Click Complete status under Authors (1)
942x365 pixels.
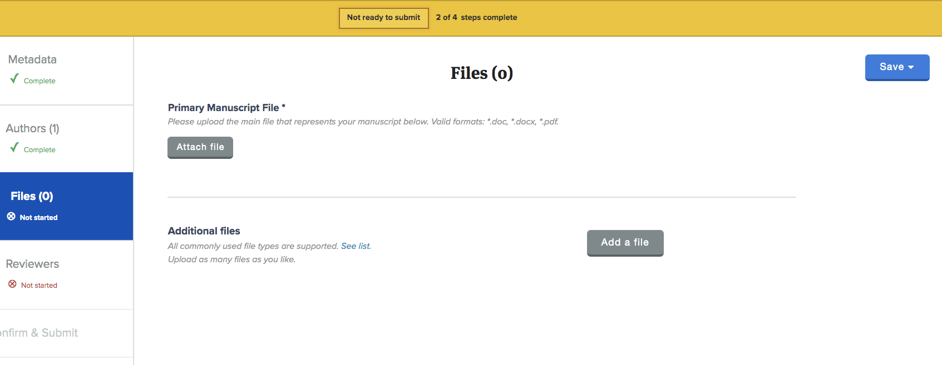click(40, 150)
